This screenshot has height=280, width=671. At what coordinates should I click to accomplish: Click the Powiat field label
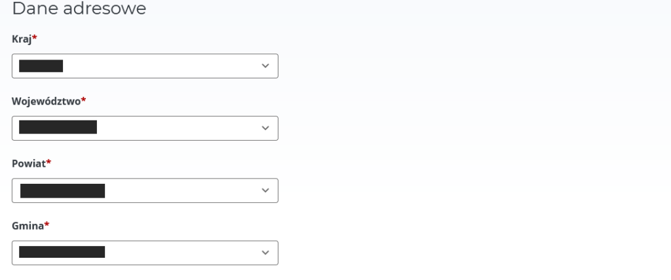(28, 164)
